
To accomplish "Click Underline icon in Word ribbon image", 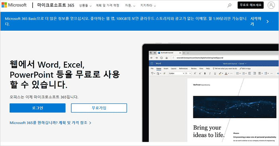I will pyautogui.click(x=215, y=73).
